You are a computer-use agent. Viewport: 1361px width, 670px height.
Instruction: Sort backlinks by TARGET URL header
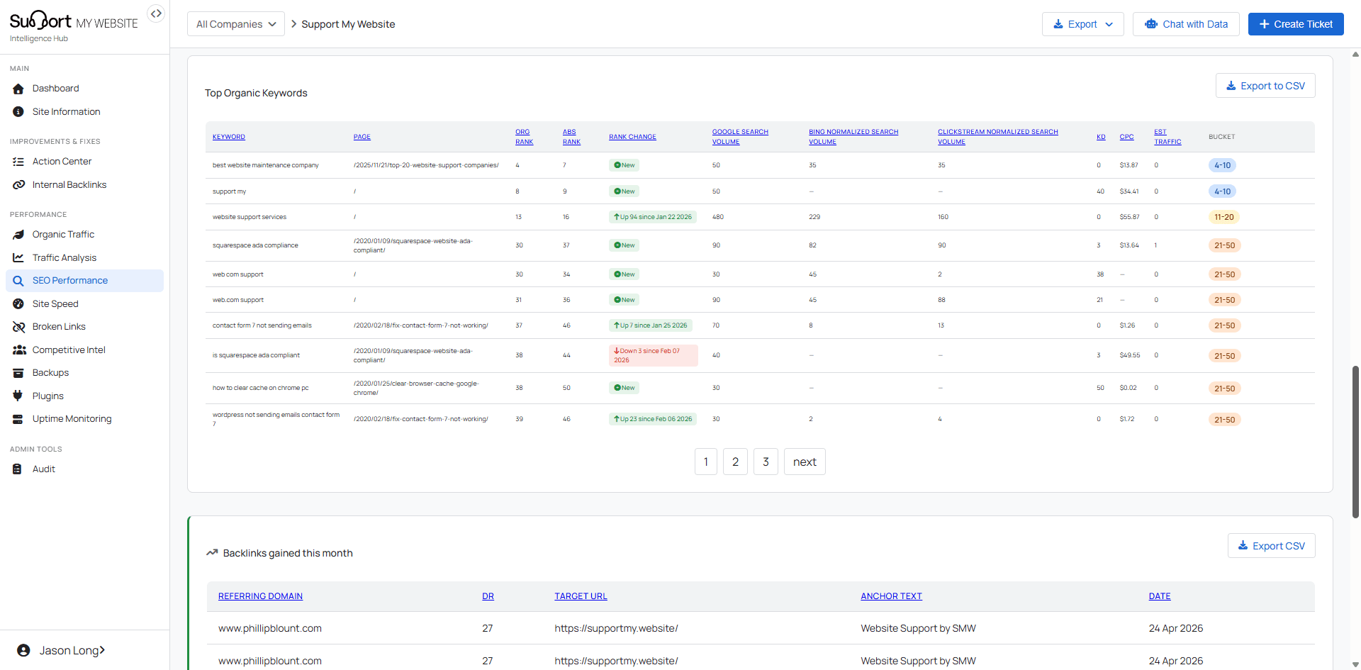click(581, 596)
